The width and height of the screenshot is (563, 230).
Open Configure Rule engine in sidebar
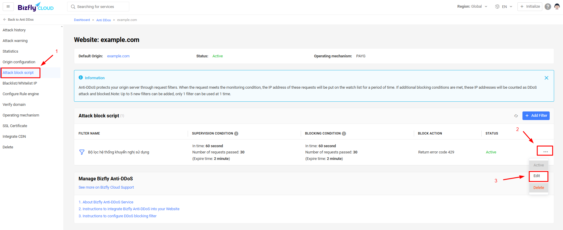[21, 94]
